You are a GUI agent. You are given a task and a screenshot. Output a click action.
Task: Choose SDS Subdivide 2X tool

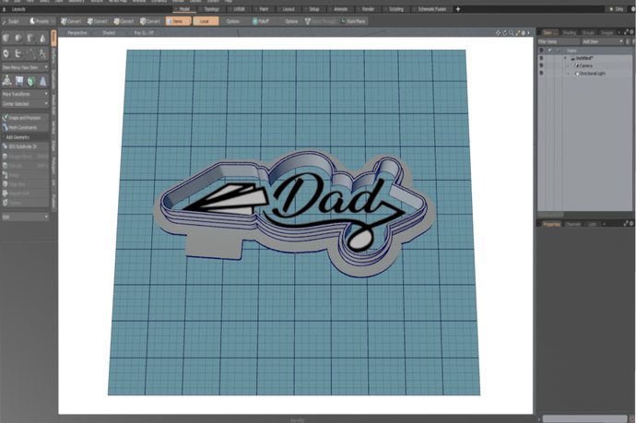pyautogui.click(x=25, y=147)
